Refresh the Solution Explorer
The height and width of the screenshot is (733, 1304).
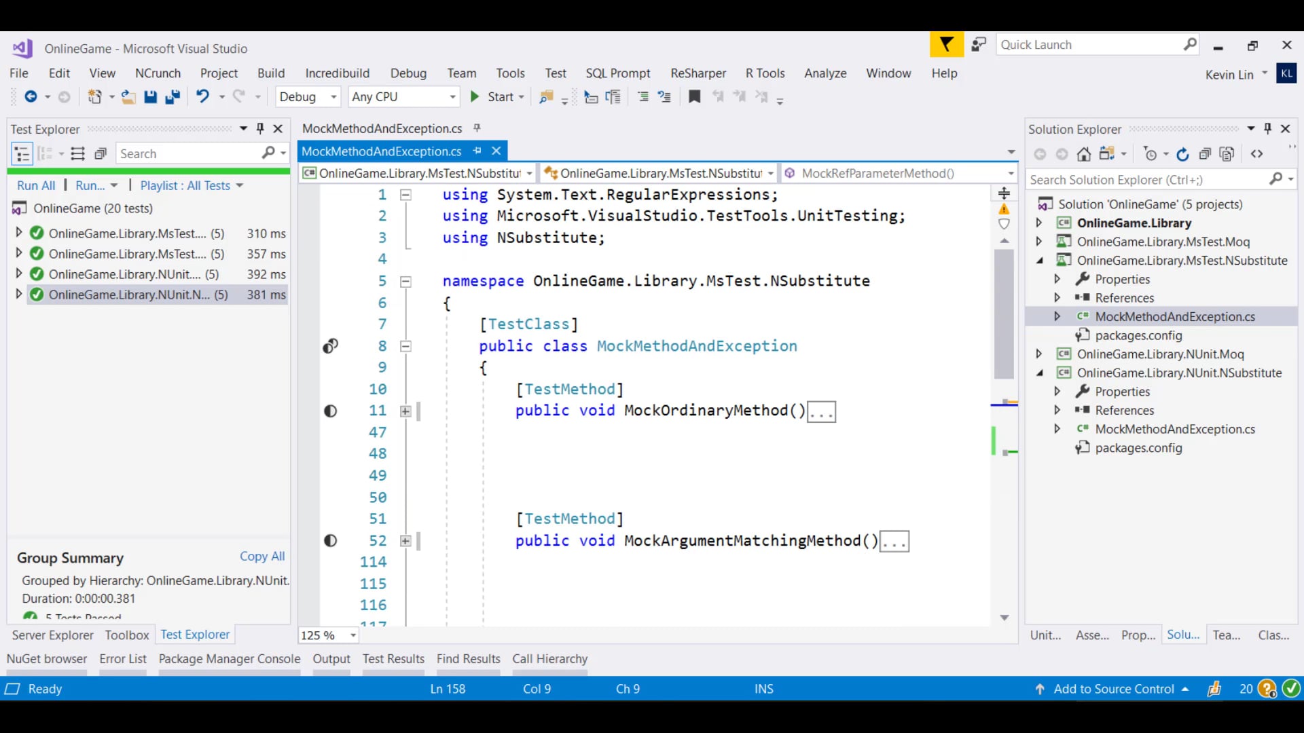pos(1182,154)
